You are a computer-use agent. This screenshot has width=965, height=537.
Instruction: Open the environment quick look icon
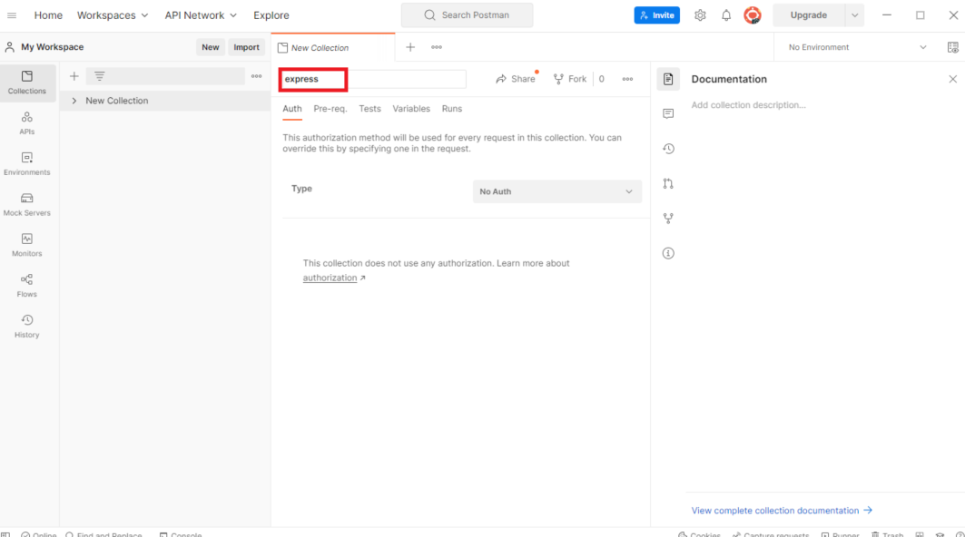(952, 47)
